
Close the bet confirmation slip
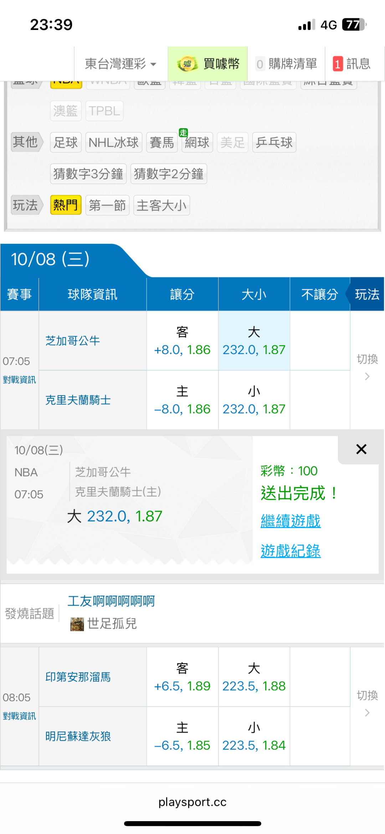coord(361,449)
